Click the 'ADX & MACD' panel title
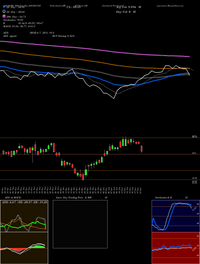 pos(13,198)
